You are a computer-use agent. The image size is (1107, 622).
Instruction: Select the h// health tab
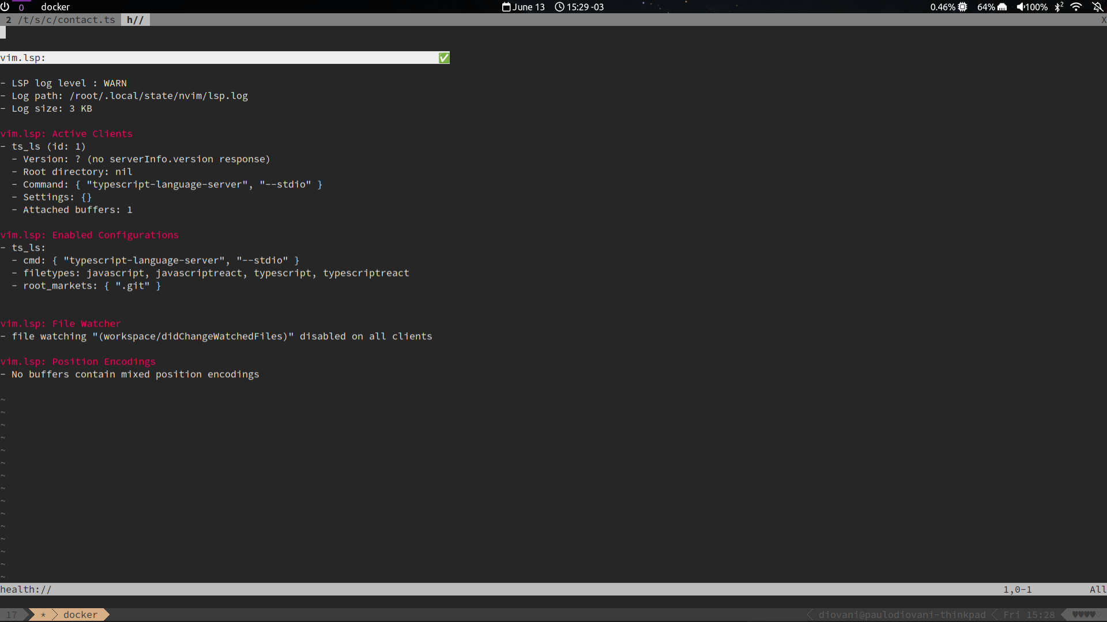tap(135, 20)
